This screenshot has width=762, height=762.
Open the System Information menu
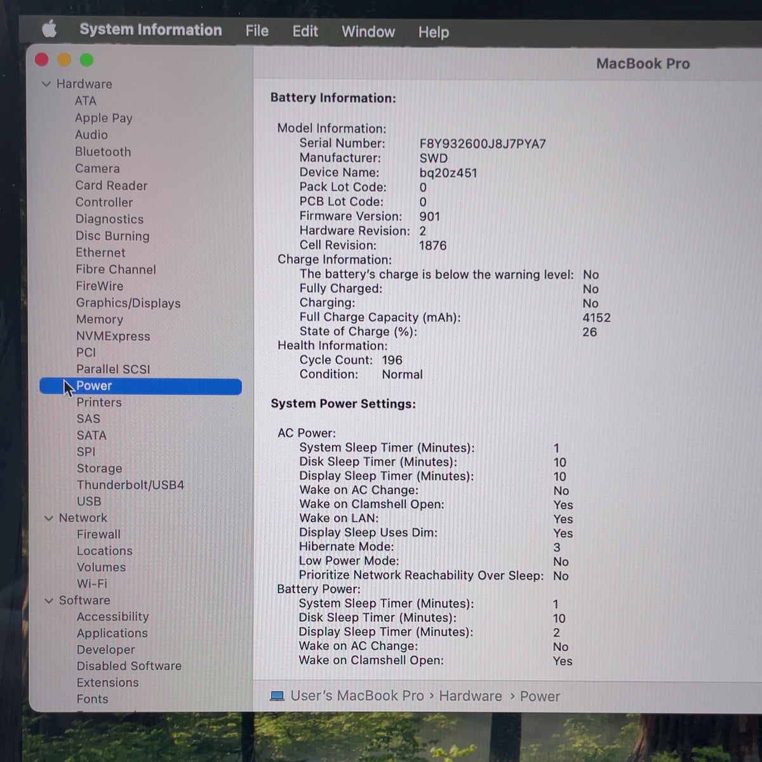coord(150,30)
